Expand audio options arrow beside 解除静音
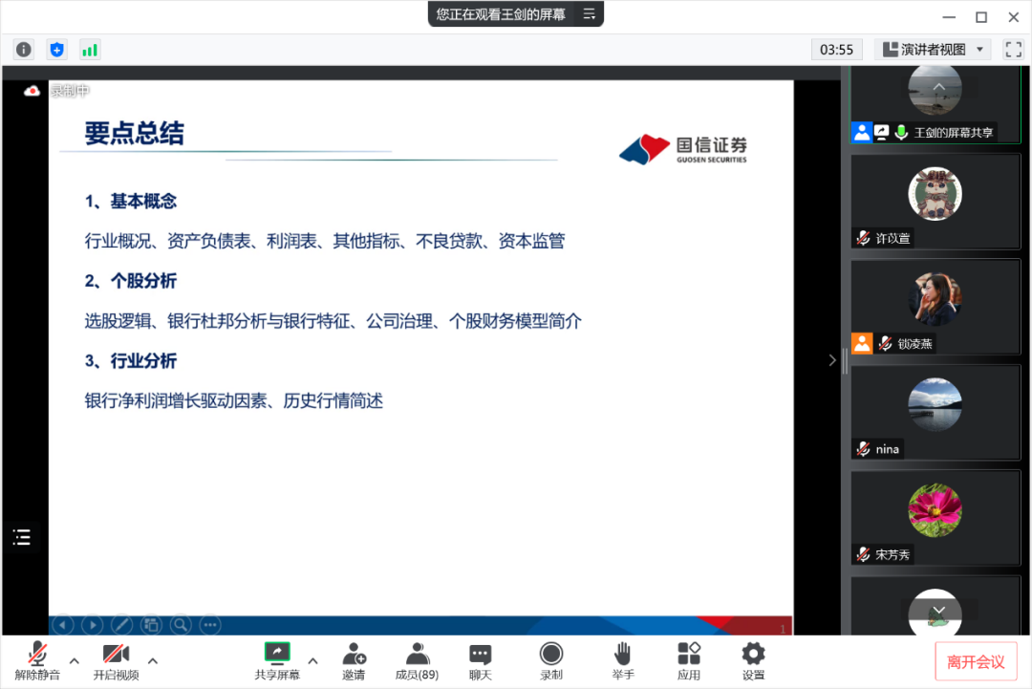 [74, 660]
